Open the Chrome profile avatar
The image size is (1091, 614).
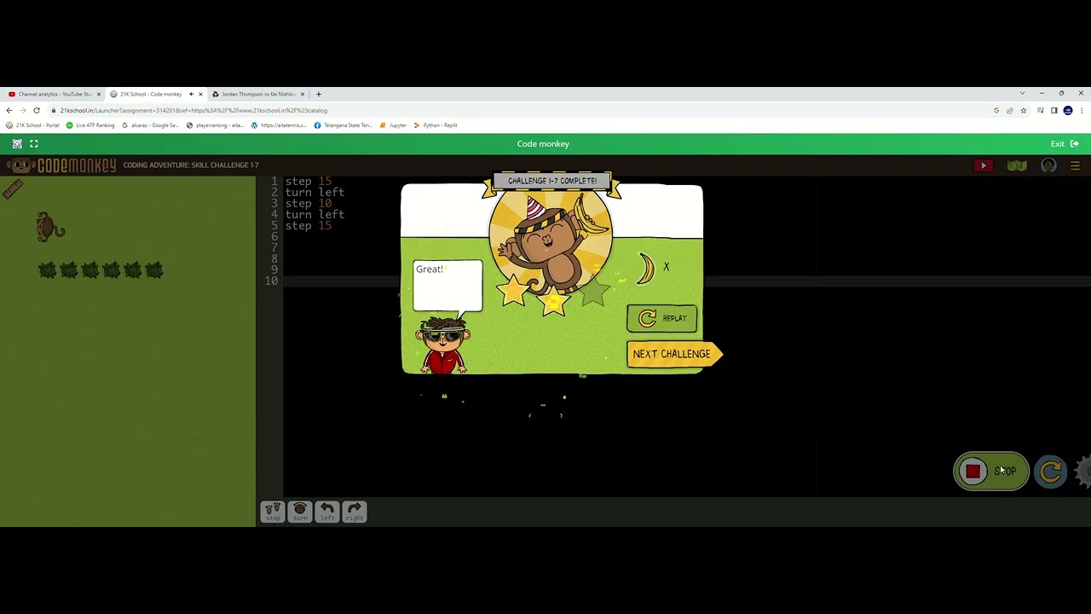[1068, 111]
